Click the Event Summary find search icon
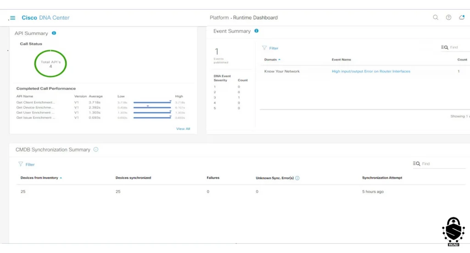The image size is (470, 253). click(x=444, y=47)
